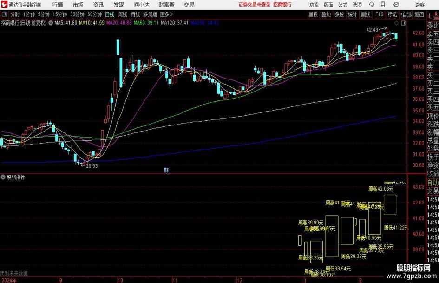
Task: Click the 复权 button
Action: pos(313,14)
